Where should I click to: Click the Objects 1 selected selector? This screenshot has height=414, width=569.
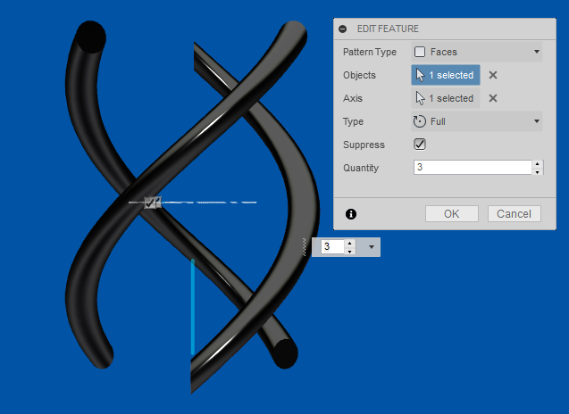(446, 75)
